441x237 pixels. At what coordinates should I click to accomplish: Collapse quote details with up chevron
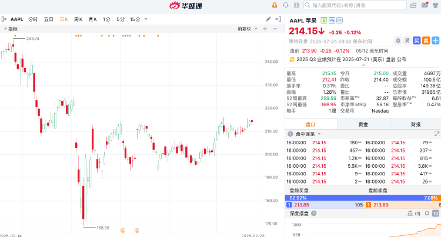[x=363, y=65]
